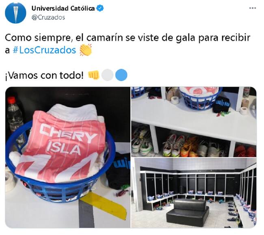Open the locker room overview photo
The image size is (264, 235).
click(194, 193)
